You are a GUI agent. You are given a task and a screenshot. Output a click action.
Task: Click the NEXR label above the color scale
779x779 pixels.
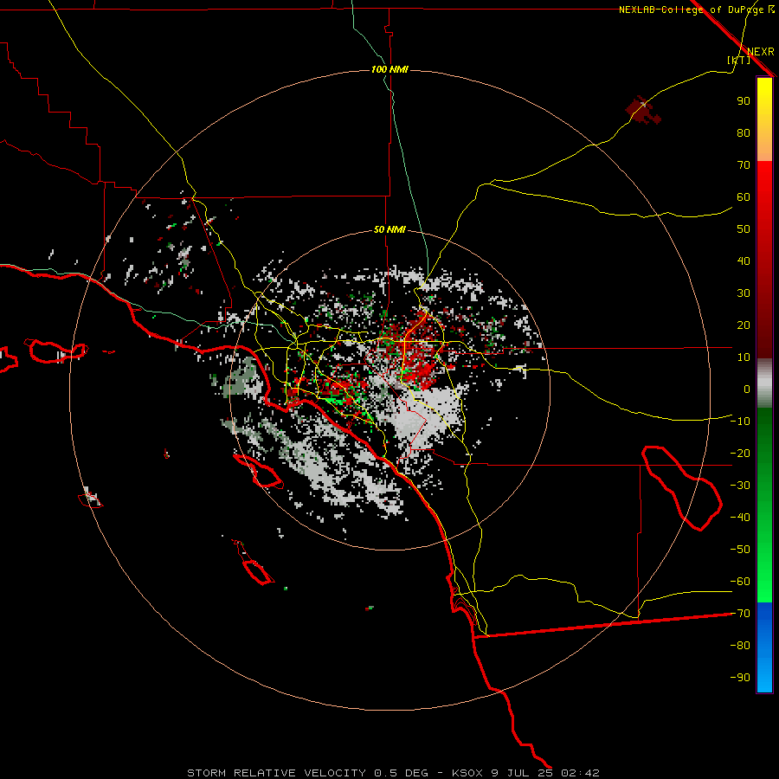click(760, 52)
